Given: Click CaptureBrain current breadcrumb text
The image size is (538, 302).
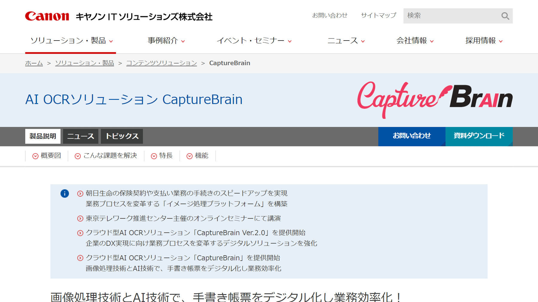Looking at the screenshot, I should click(x=230, y=63).
